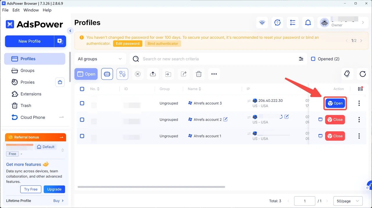Click the sync/update circular arrow icon
Viewport: 372px width, 208px height.
(x=278, y=23)
